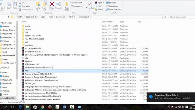Select backup-informbytes.com-12-20-2015.tar
The image size is (195, 110).
41,93
